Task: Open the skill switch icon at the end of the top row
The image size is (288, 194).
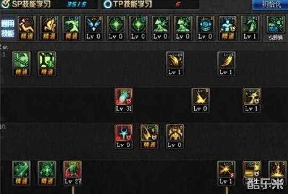Action: coord(276,28)
